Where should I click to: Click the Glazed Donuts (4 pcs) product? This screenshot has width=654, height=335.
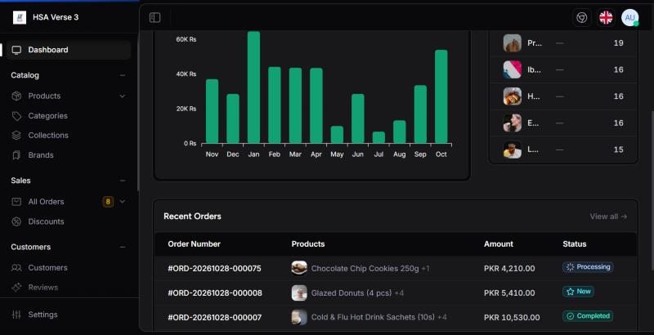352,293
